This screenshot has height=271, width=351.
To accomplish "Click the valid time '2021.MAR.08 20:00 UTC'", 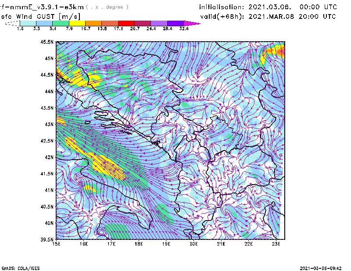I will (x=292, y=17).
